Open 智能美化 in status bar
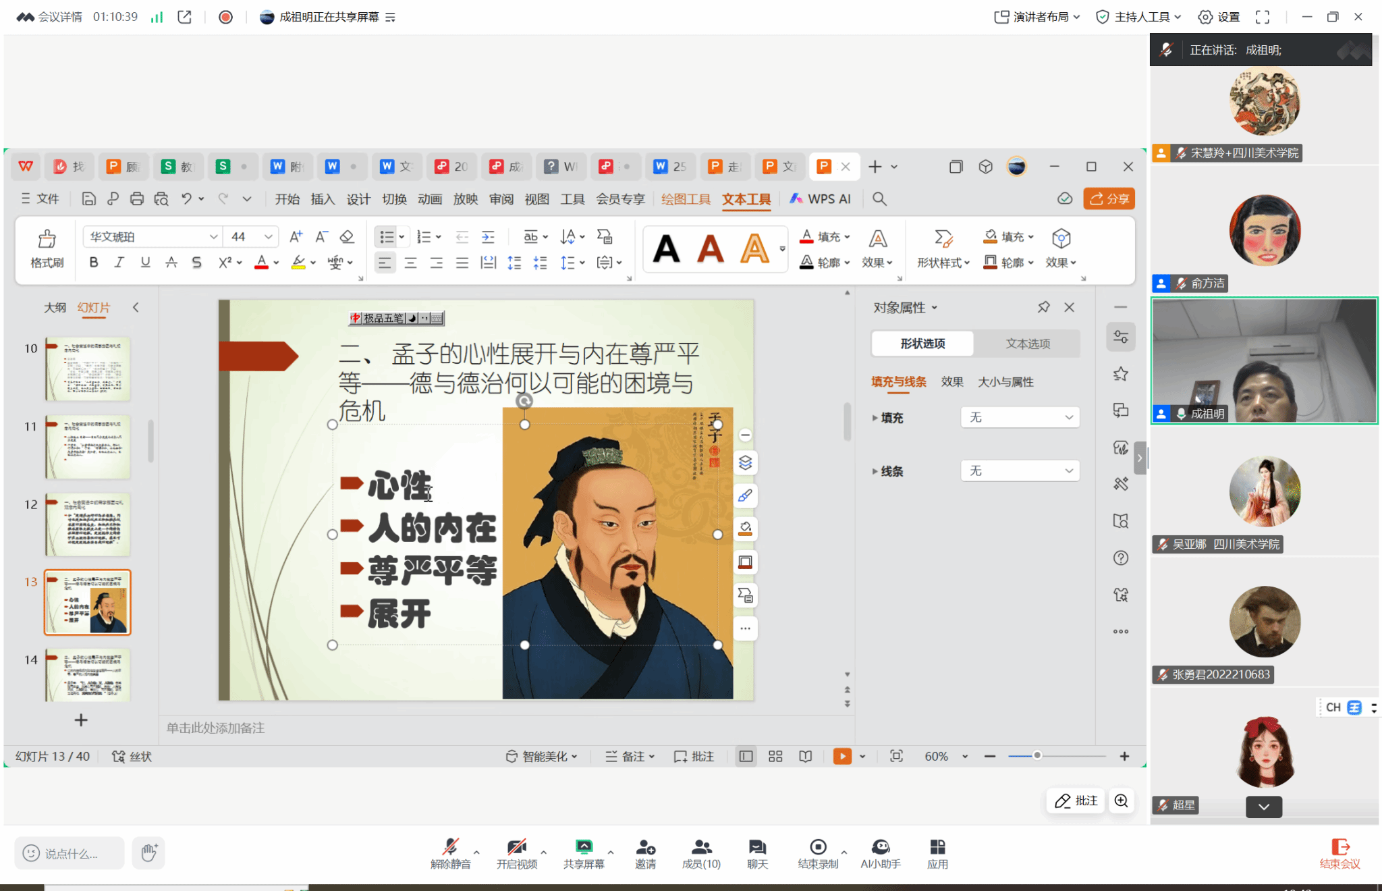1382x891 pixels. pyautogui.click(x=542, y=757)
